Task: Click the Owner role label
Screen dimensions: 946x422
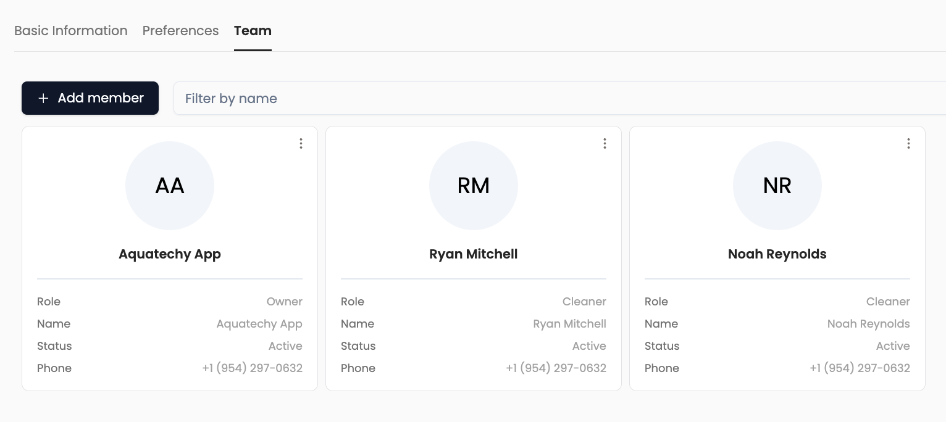Action: click(x=284, y=302)
